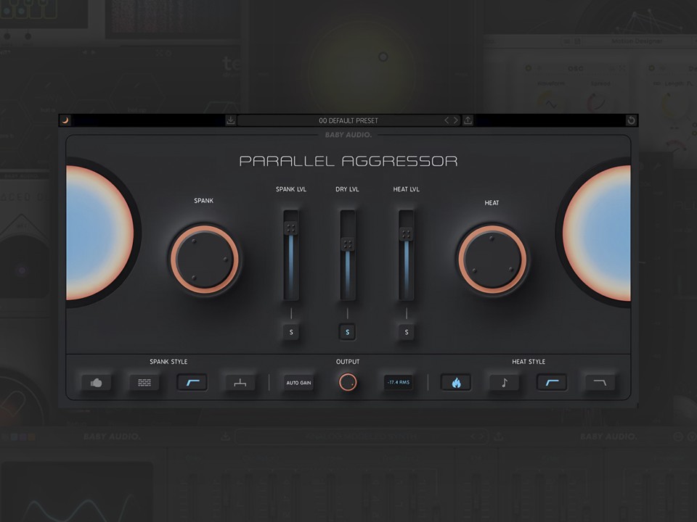Enable the mono Spank style icon

[240, 383]
